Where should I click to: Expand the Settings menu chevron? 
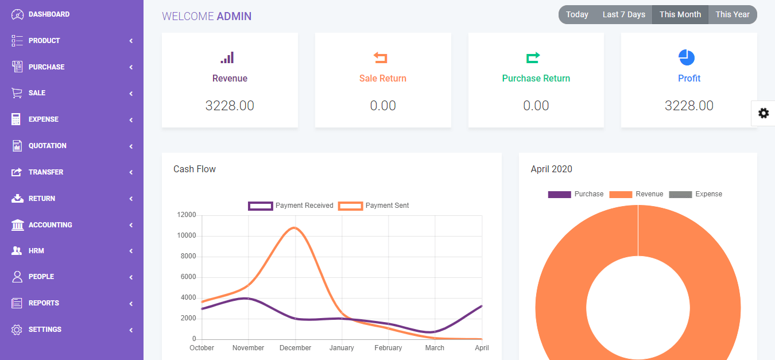(x=131, y=330)
